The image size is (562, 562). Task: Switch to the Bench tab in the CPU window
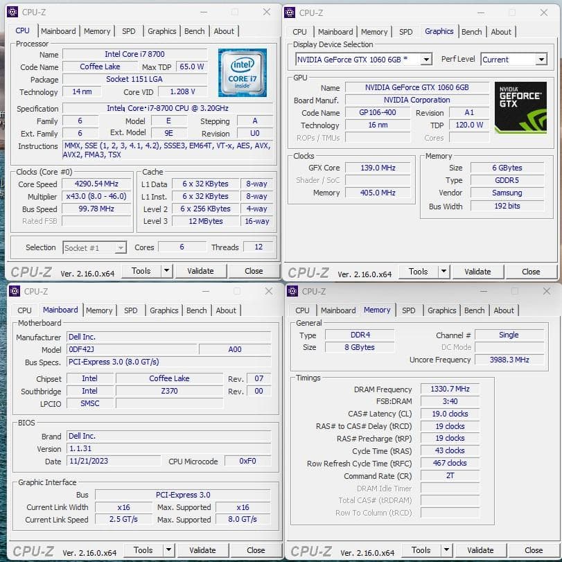point(195,30)
